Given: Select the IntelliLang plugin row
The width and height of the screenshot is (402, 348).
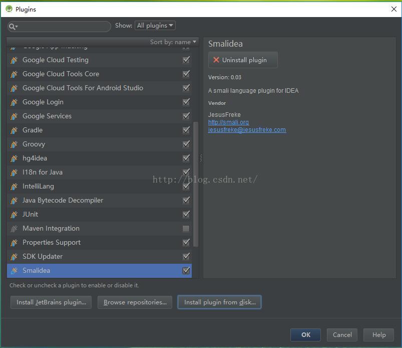Looking at the screenshot, I should 99,187.
